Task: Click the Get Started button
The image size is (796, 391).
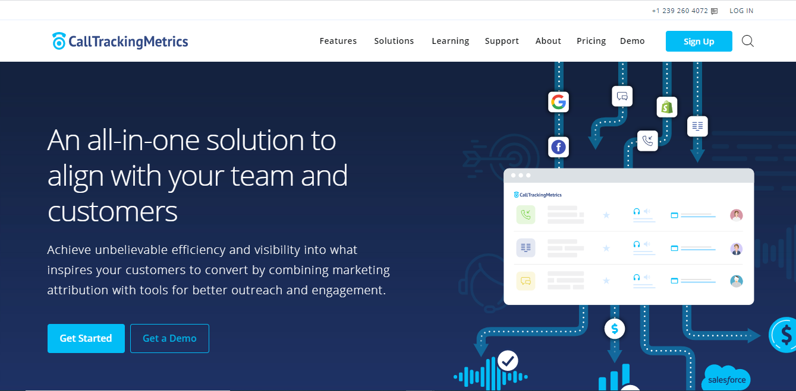Action: click(x=86, y=338)
